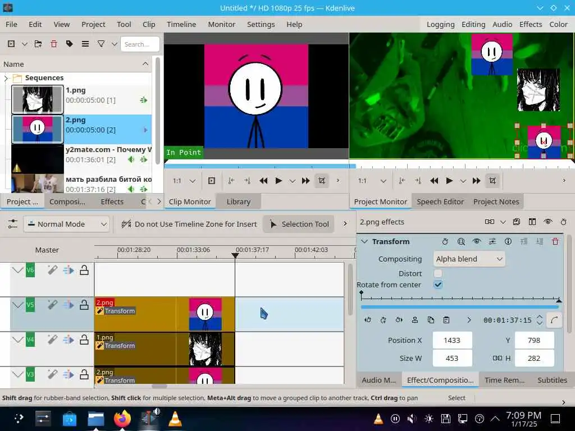Toggle lock on track V6

tap(84, 270)
